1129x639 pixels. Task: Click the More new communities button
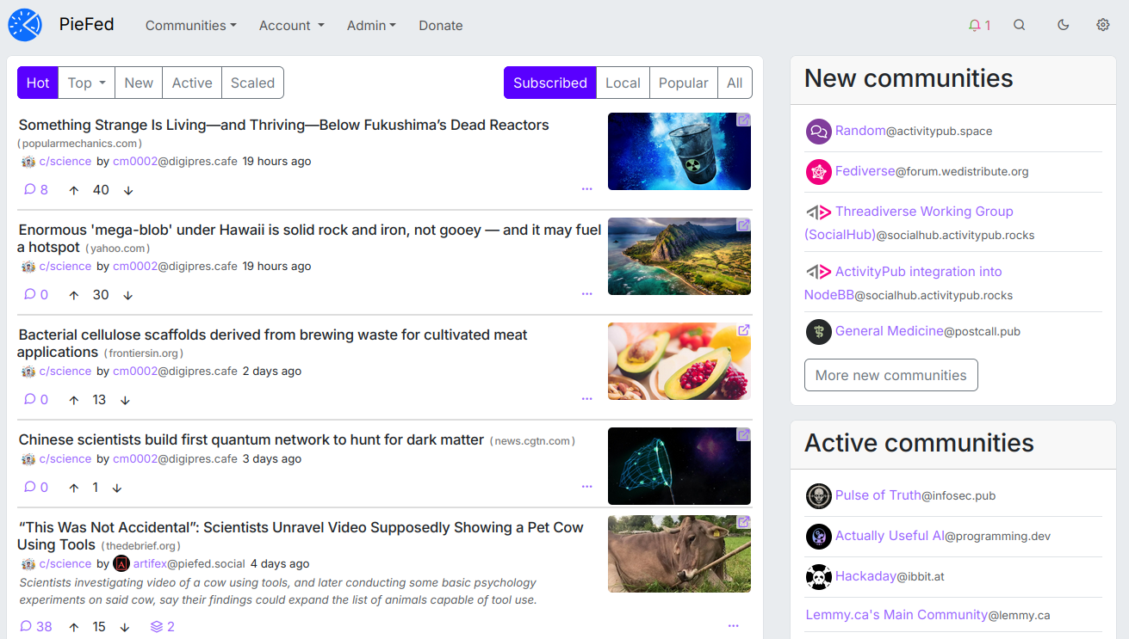tap(890, 375)
